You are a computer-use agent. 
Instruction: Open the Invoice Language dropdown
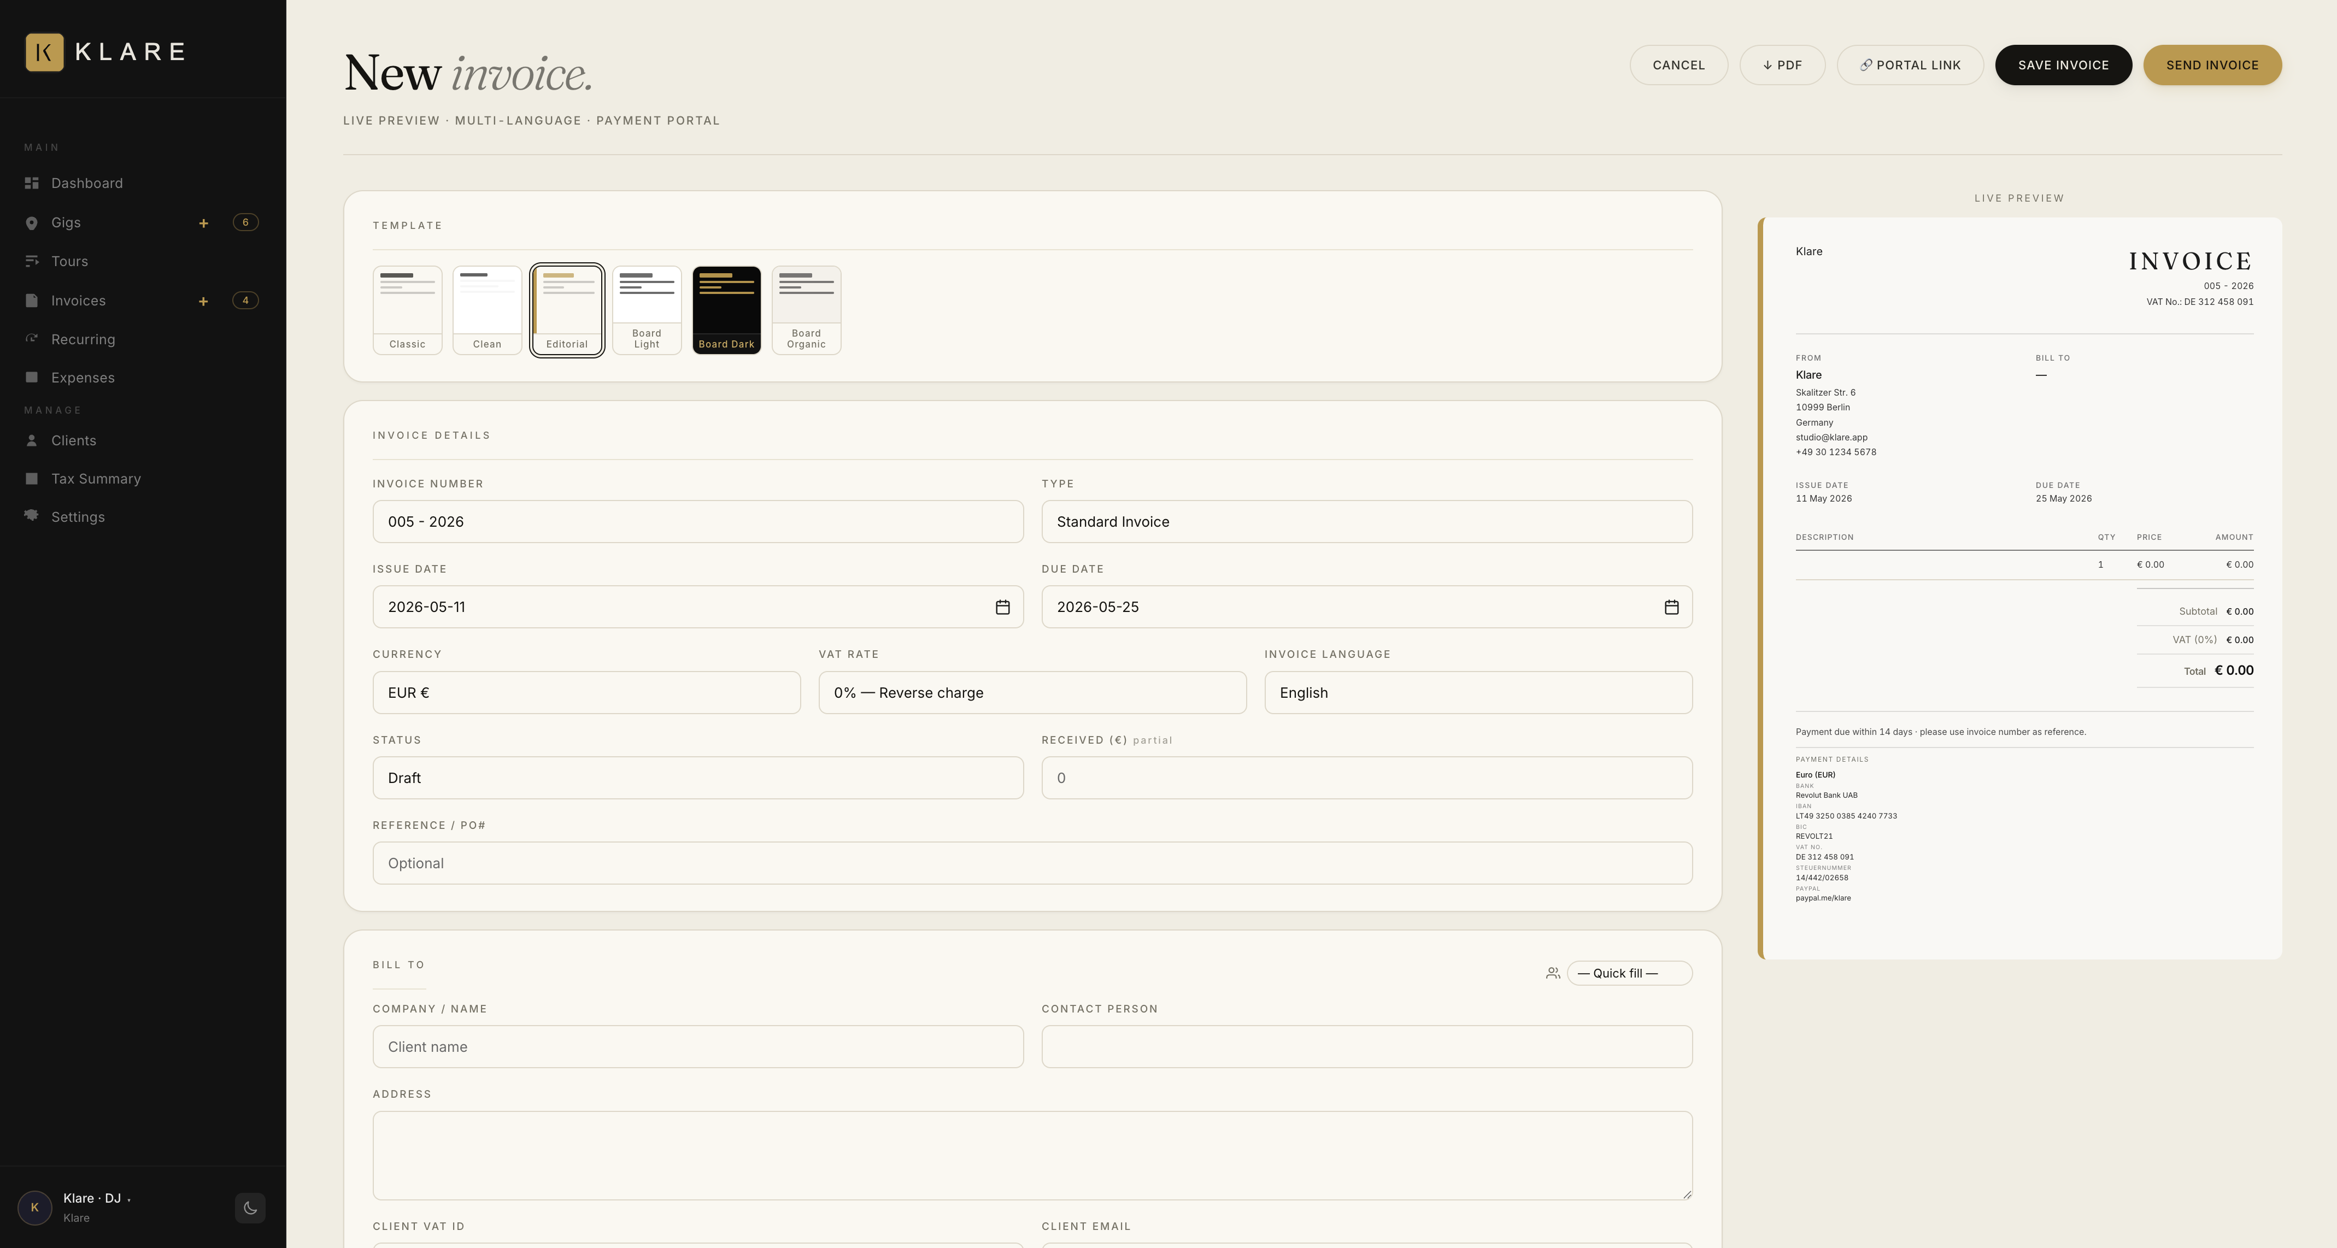1478,692
